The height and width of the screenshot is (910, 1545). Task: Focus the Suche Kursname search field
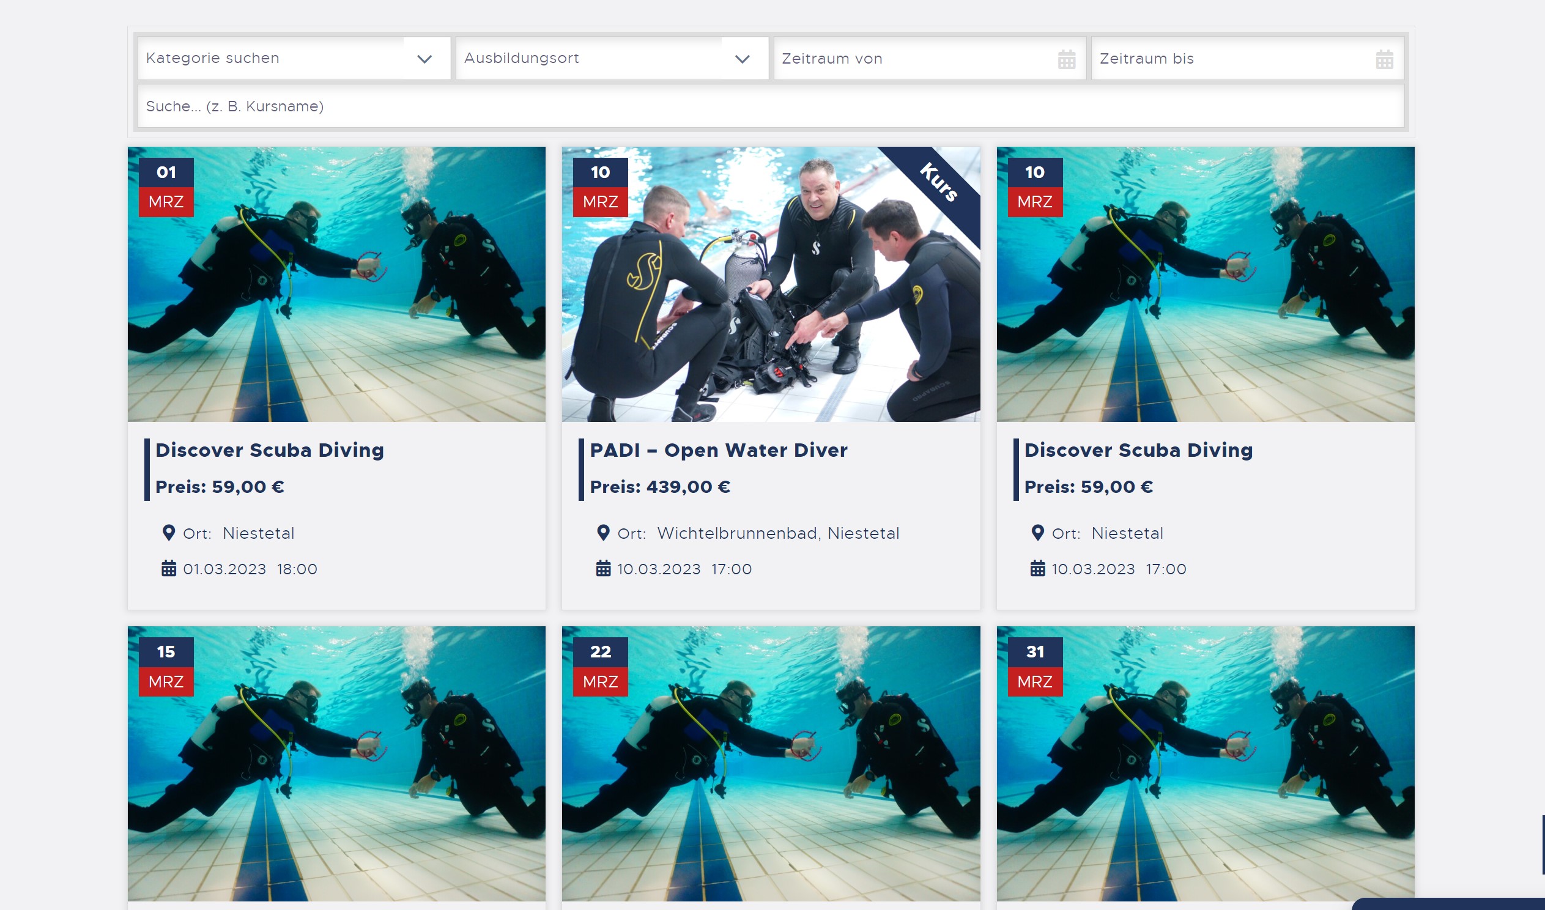pyautogui.click(x=771, y=106)
